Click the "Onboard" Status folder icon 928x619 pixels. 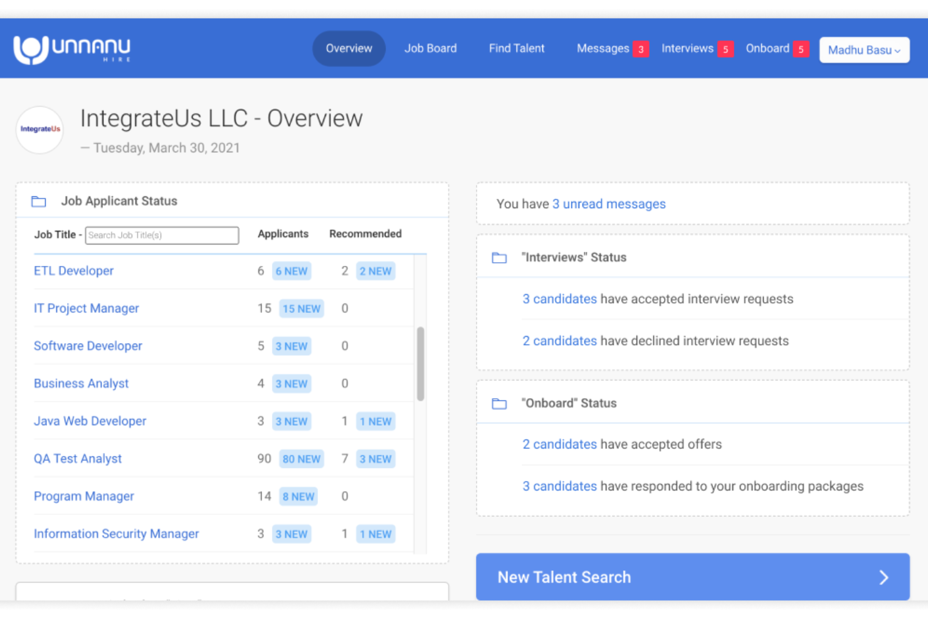(x=499, y=404)
